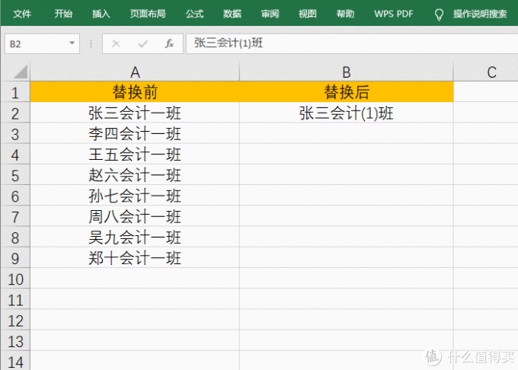Select row 6 header
This screenshot has height=370, width=518.
[x=15, y=196]
